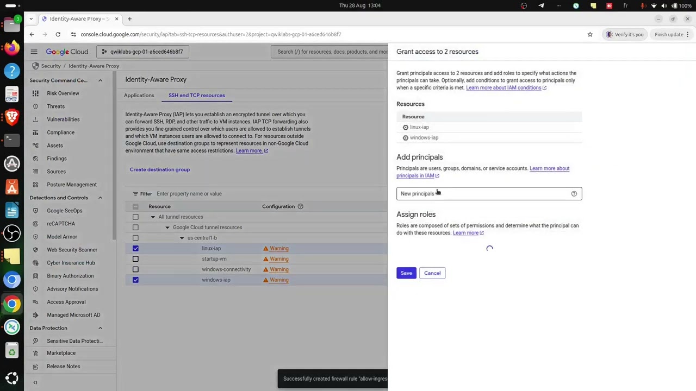Check the All tunnel resources checkbox
Viewport: 696px width, 391px height.
[135, 217]
